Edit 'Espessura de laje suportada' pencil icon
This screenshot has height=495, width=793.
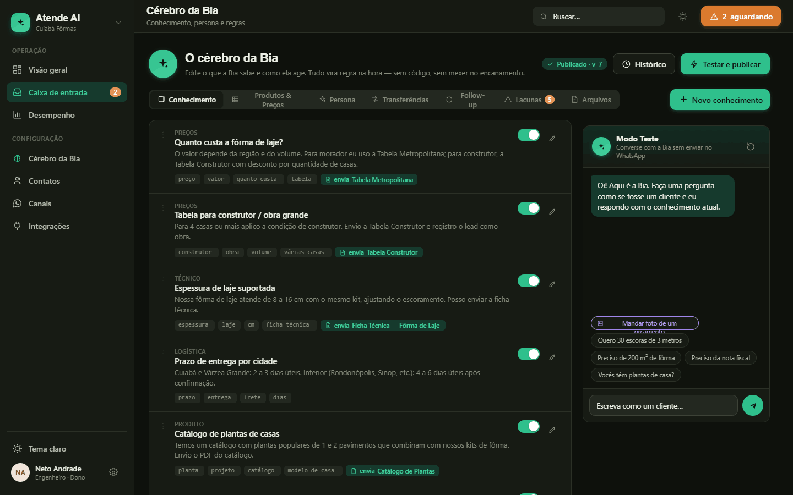click(552, 284)
